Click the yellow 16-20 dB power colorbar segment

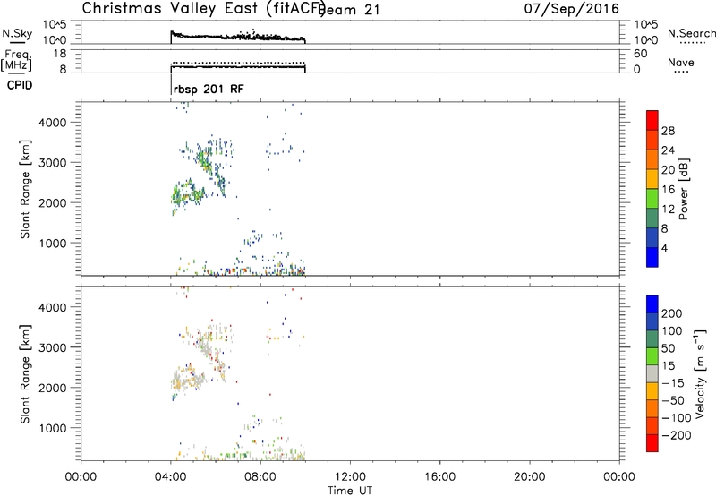[652, 179]
